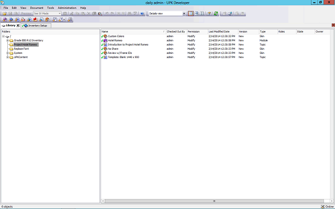Viewport: 335px width, 209px height.
Task: Click the Custom Colors skin icon
Action: point(105,36)
